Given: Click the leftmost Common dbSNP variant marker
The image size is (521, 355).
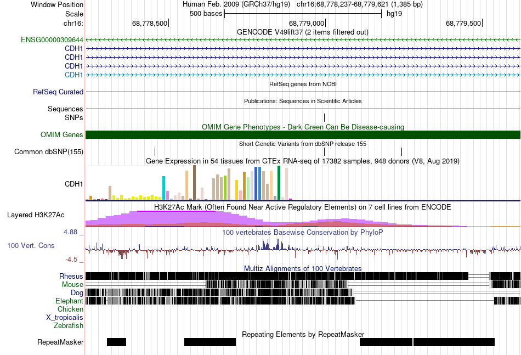Looking at the screenshot, I should click(x=155, y=152).
